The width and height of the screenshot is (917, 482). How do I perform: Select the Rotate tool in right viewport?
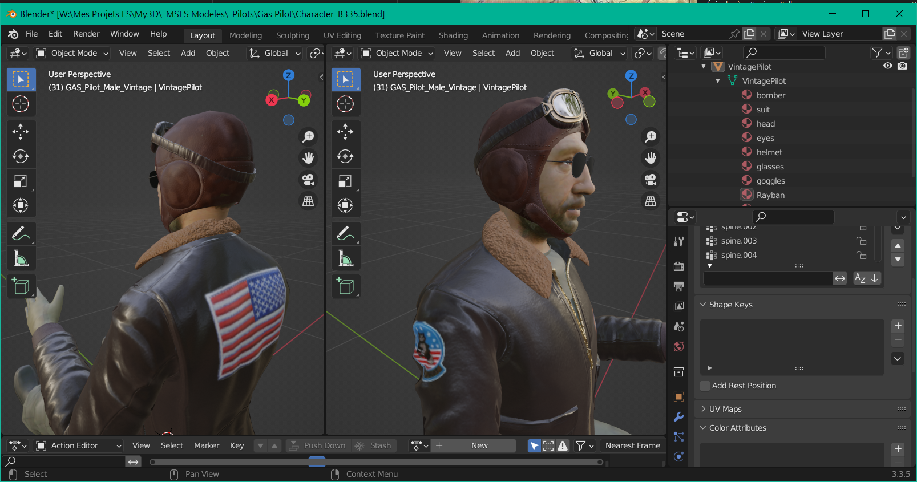(x=345, y=156)
